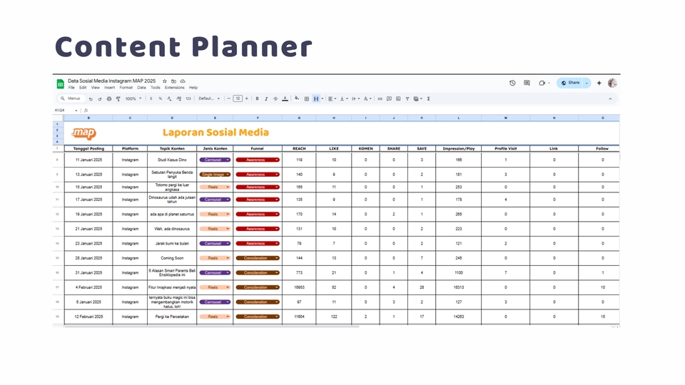The height and width of the screenshot is (385, 685).
Task: Format as currency with £ button
Action: coord(151,98)
